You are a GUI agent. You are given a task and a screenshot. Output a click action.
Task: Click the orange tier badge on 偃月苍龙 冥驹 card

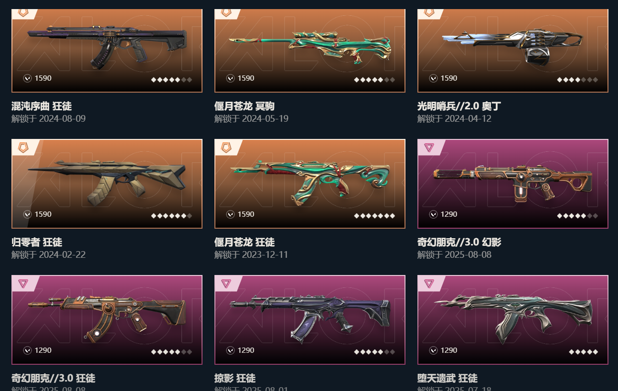(x=226, y=13)
